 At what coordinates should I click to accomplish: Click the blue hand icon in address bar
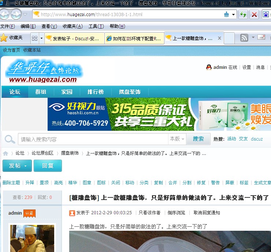[x=226, y=15]
